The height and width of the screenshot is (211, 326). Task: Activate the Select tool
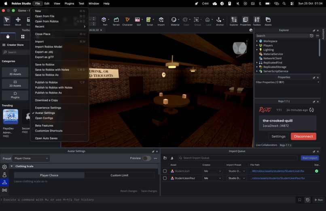[6, 21]
